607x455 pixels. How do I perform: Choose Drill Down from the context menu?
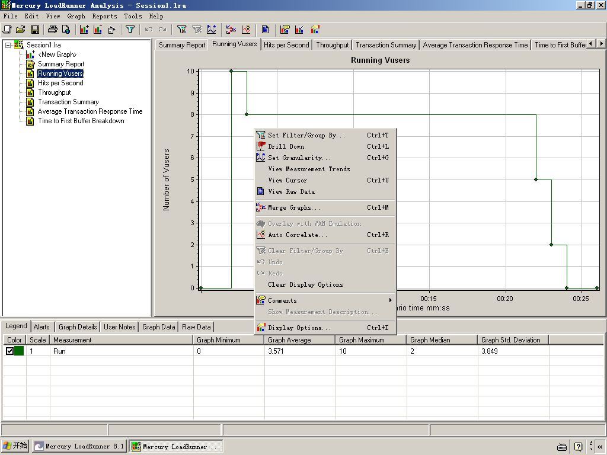tap(325, 146)
